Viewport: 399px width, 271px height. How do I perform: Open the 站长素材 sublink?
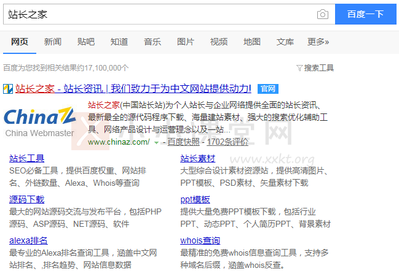coord(198,159)
